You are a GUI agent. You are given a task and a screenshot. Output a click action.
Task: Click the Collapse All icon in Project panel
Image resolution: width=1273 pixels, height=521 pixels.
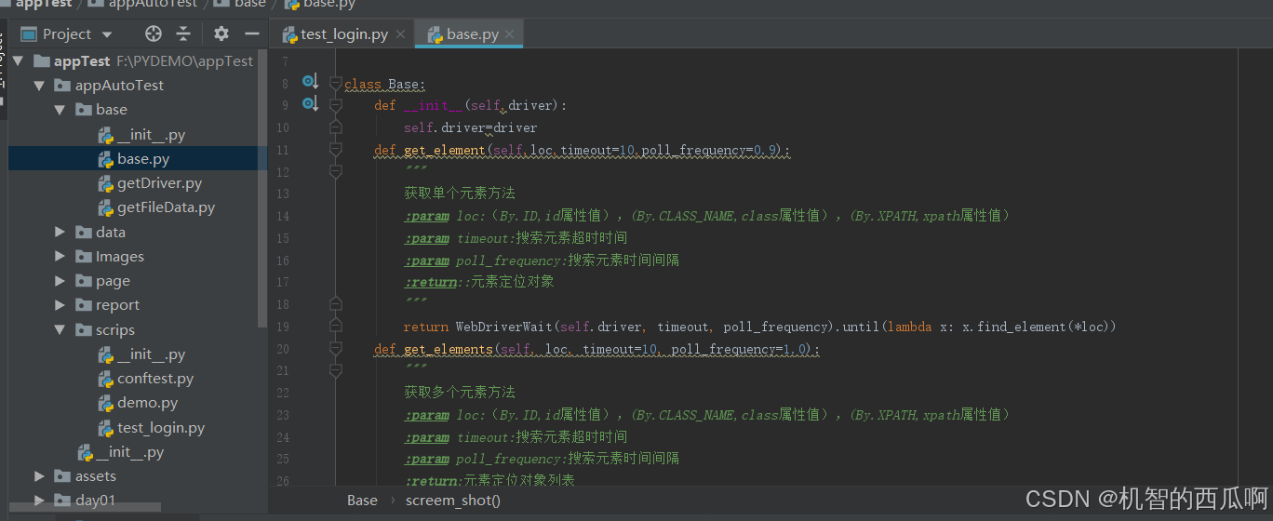click(x=183, y=33)
